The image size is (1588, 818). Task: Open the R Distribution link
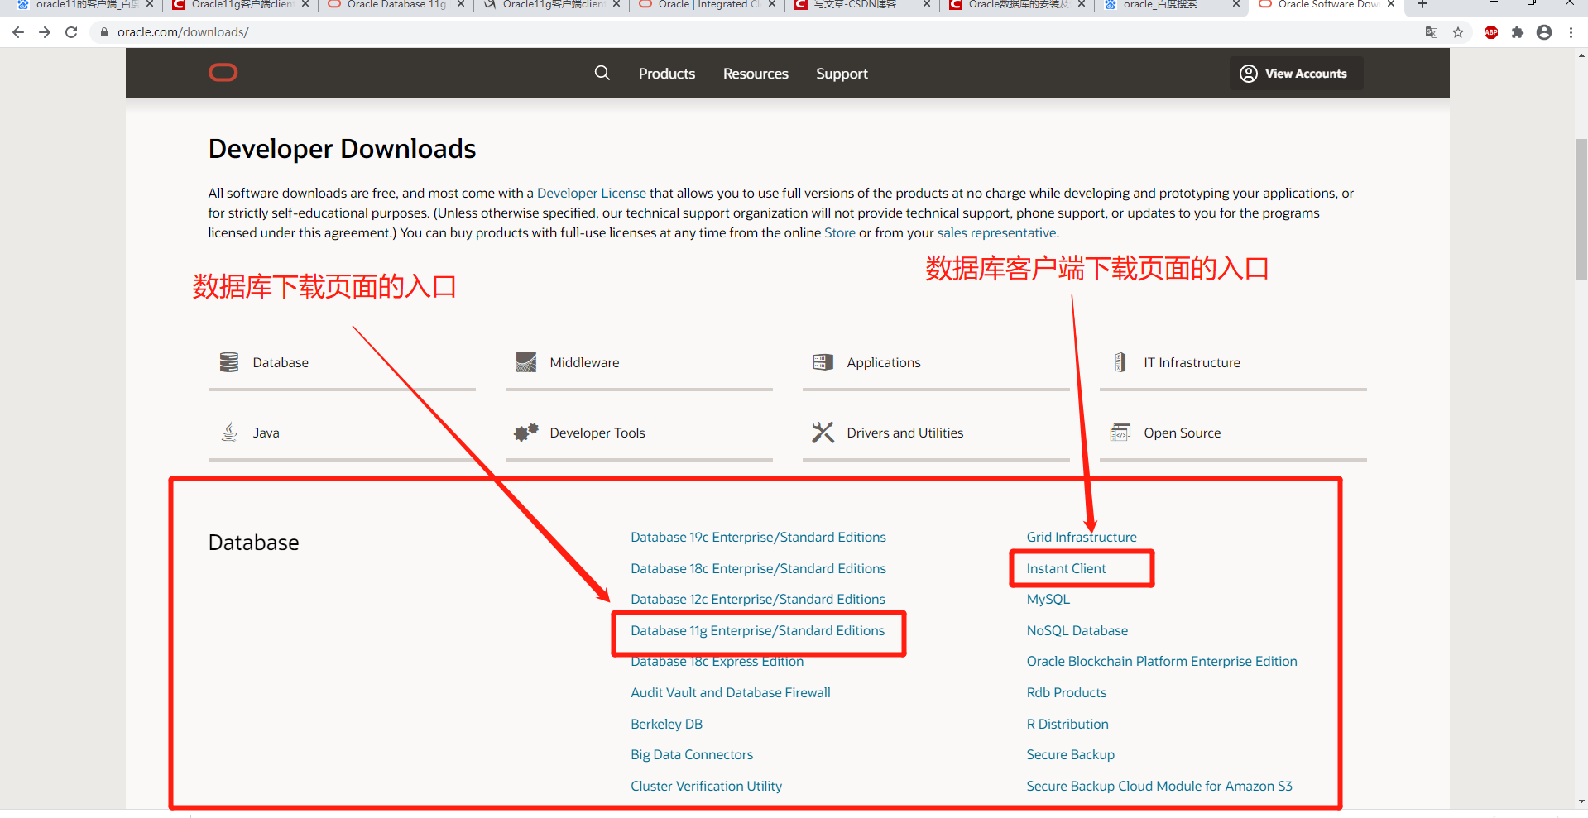coord(1067,724)
